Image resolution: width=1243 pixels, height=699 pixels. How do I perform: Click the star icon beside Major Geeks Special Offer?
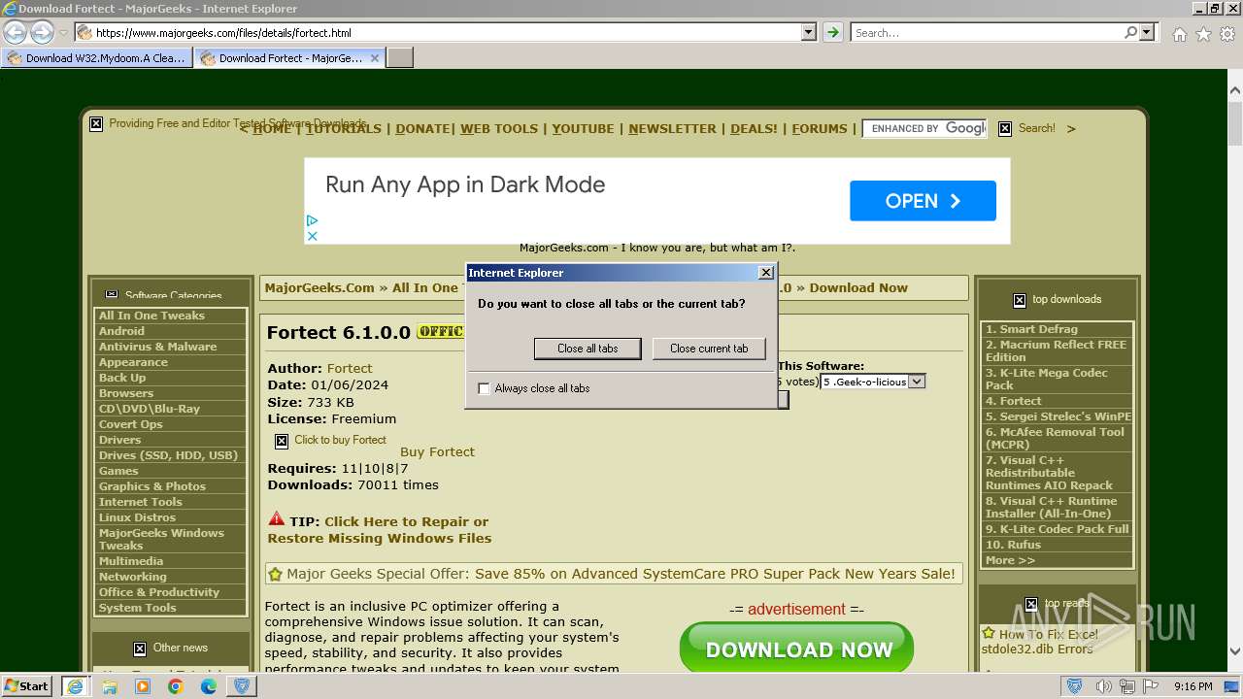coord(276,574)
